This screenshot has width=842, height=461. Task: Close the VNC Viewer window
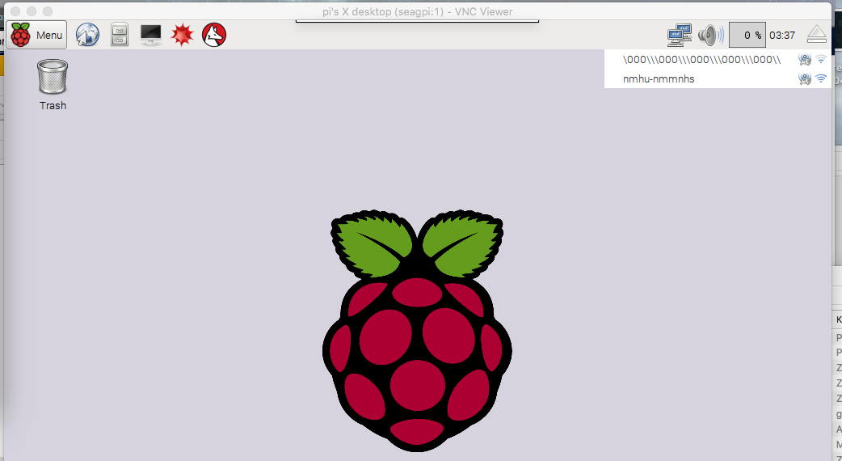point(15,11)
